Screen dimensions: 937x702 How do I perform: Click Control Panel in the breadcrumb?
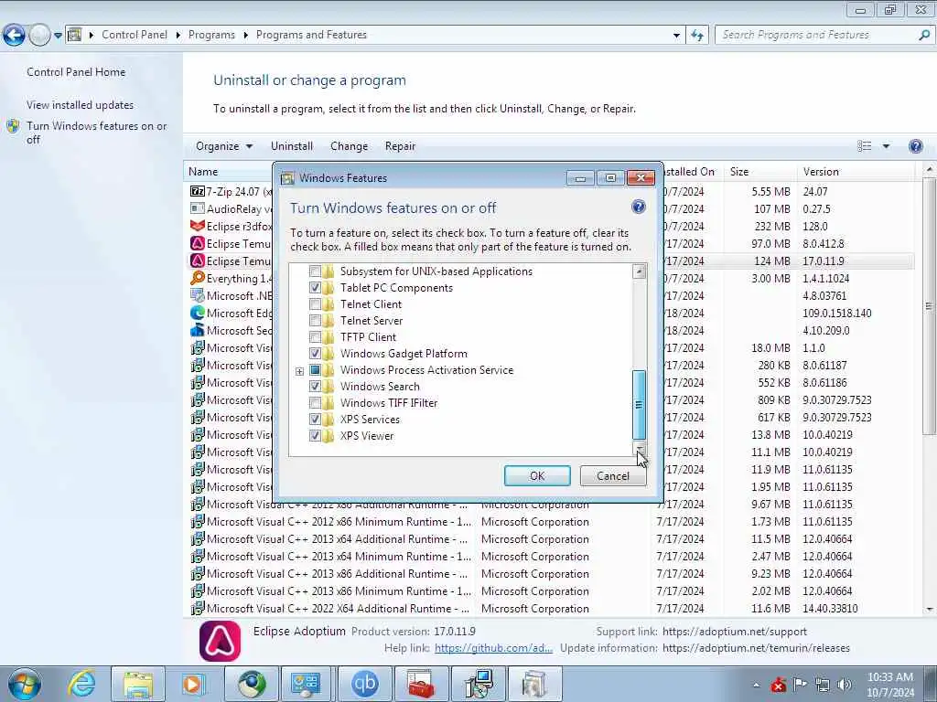[x=135, y=36]
